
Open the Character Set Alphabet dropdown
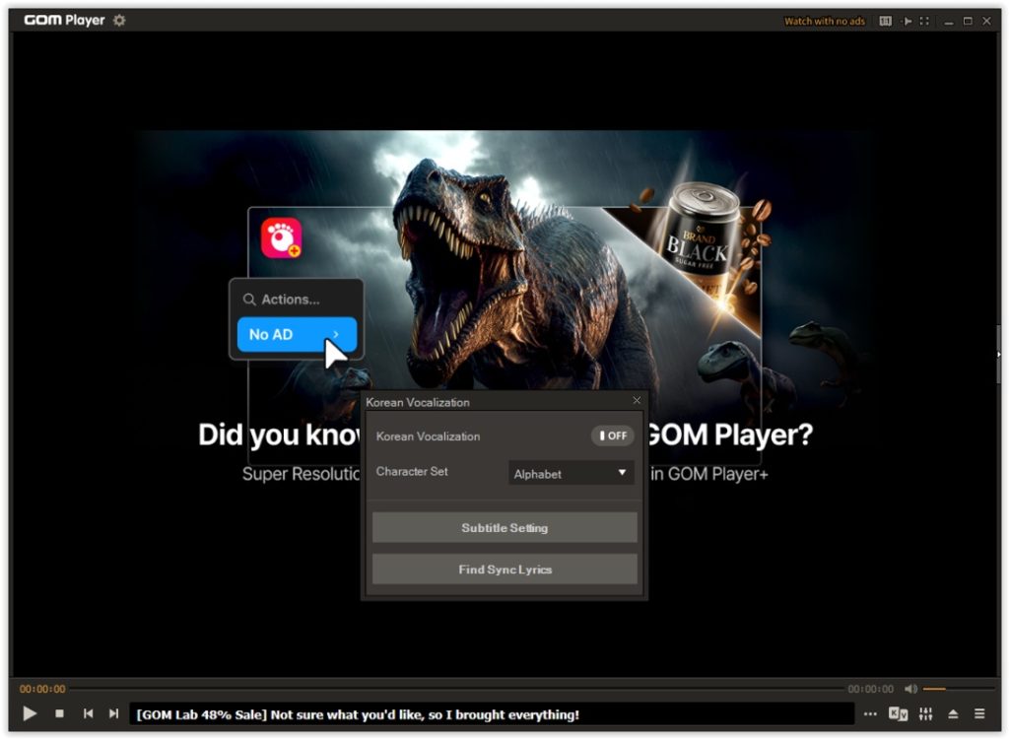[x=571, y=473]
